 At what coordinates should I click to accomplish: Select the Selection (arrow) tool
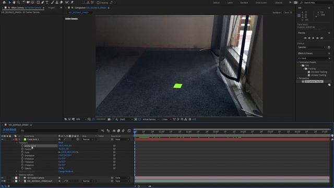9,2
